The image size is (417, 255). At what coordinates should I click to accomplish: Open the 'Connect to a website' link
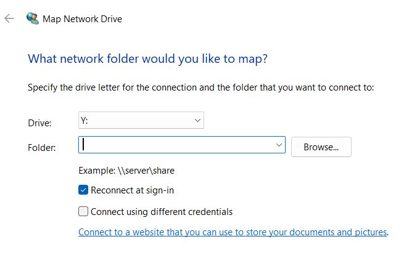click(x=185, y=232)
